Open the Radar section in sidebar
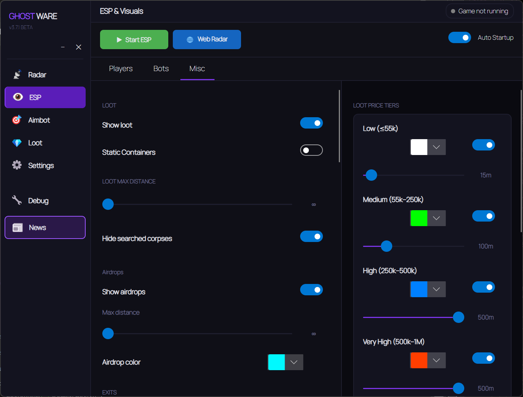This screenshot has width=523, height=397. click(x=37, y=75)
